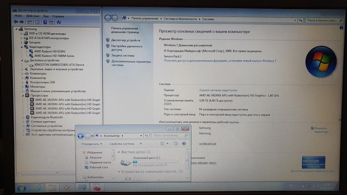The height and width of the screenshot is (195, 347).
Task: Open Вид menu in Device Manager
Action: tap(46, 16)
